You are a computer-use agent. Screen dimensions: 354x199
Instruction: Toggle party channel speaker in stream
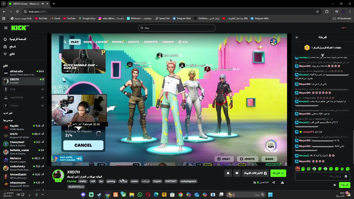click(79, 159)
